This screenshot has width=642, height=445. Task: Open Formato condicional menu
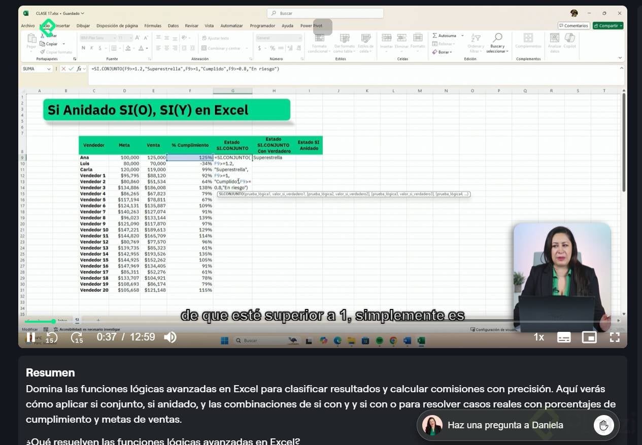[320, 43]
